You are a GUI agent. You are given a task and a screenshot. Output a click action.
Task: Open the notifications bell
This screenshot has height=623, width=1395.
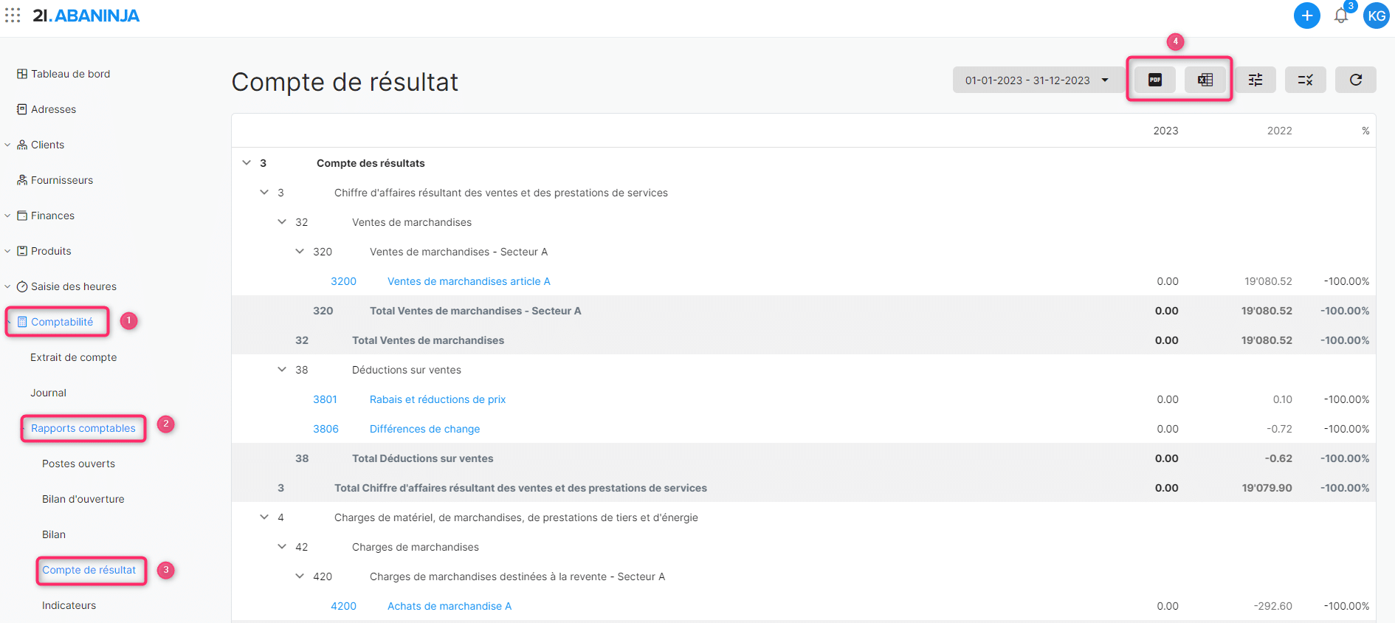point(1341,16)
